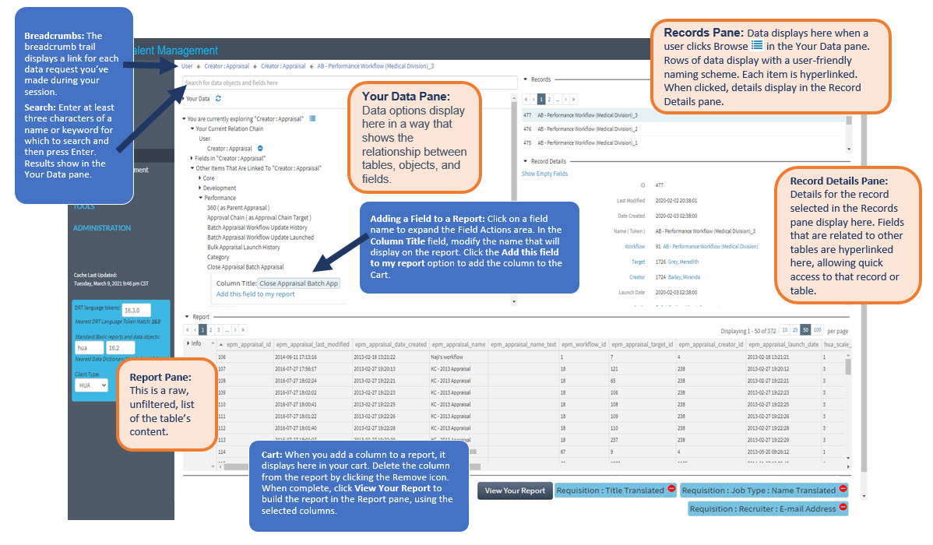Set report page size to 100 per page

tap(817, 330)
